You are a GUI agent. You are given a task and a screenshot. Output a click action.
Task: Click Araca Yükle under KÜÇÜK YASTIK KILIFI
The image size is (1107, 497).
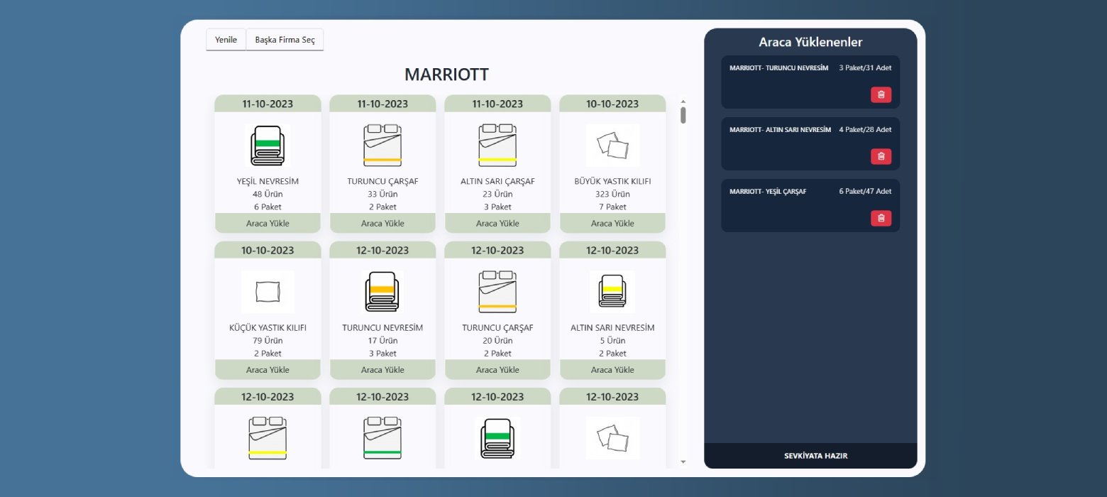[268, 370]
